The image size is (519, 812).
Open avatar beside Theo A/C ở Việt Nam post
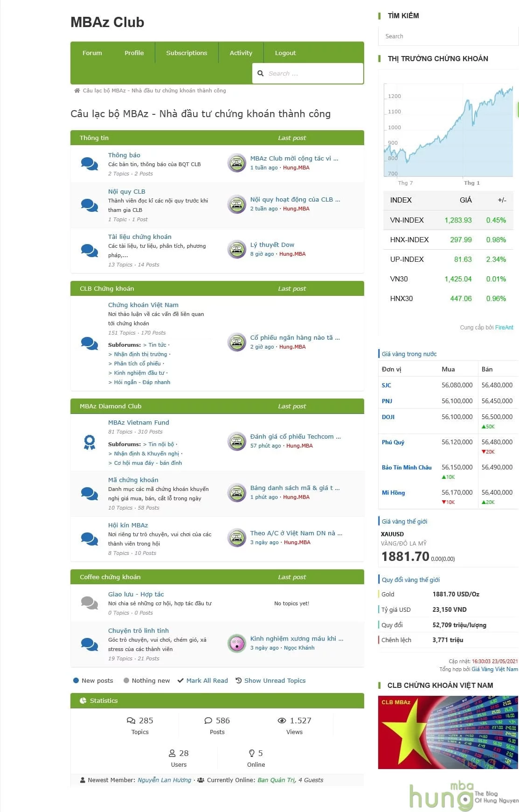click(237, 538)
